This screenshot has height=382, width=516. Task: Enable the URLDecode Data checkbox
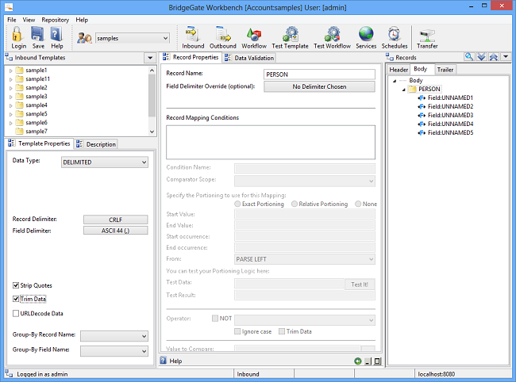(16, 313)
